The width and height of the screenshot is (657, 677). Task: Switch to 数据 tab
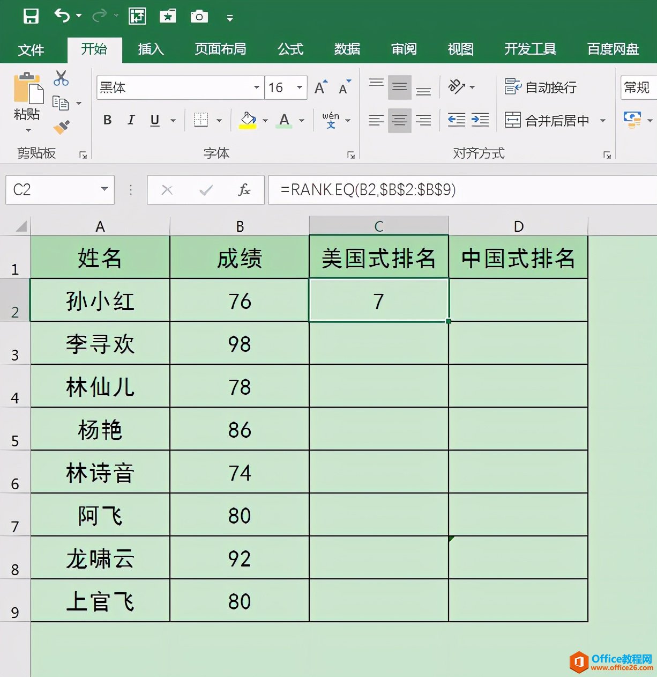pos(347,49)
